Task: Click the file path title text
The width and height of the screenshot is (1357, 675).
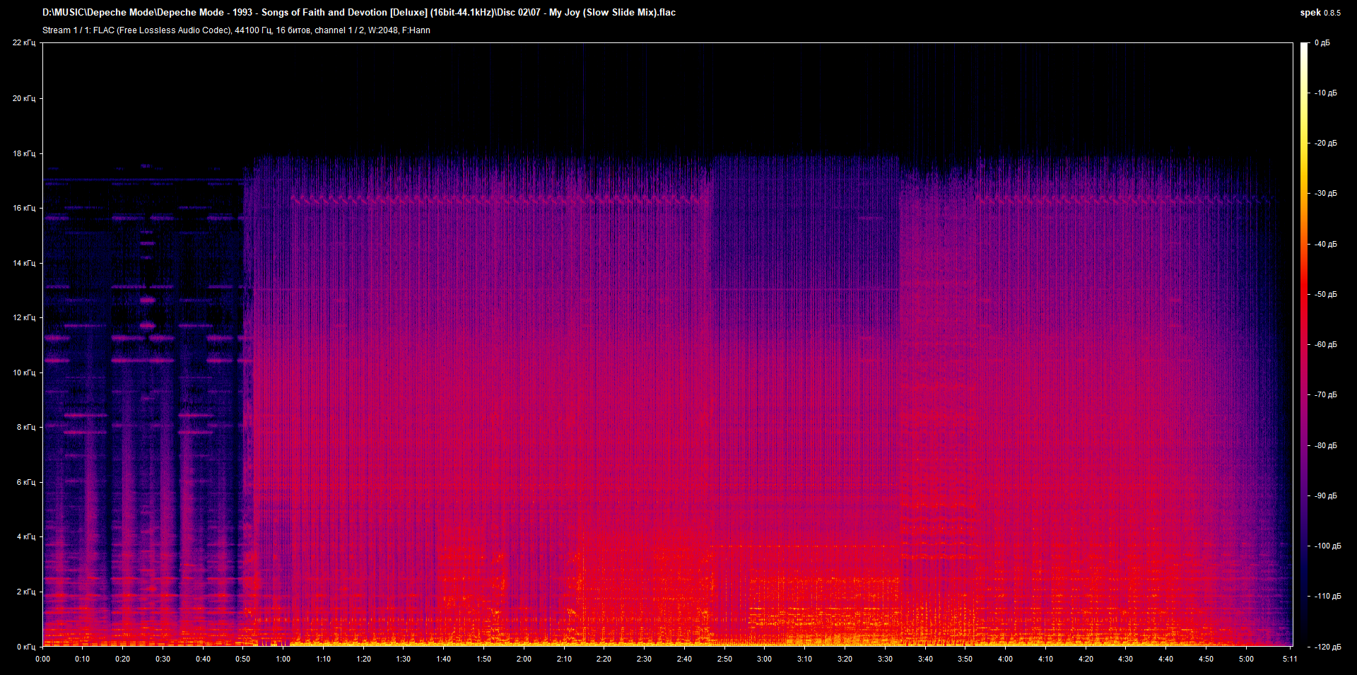Action: click(x=359, y=13)
